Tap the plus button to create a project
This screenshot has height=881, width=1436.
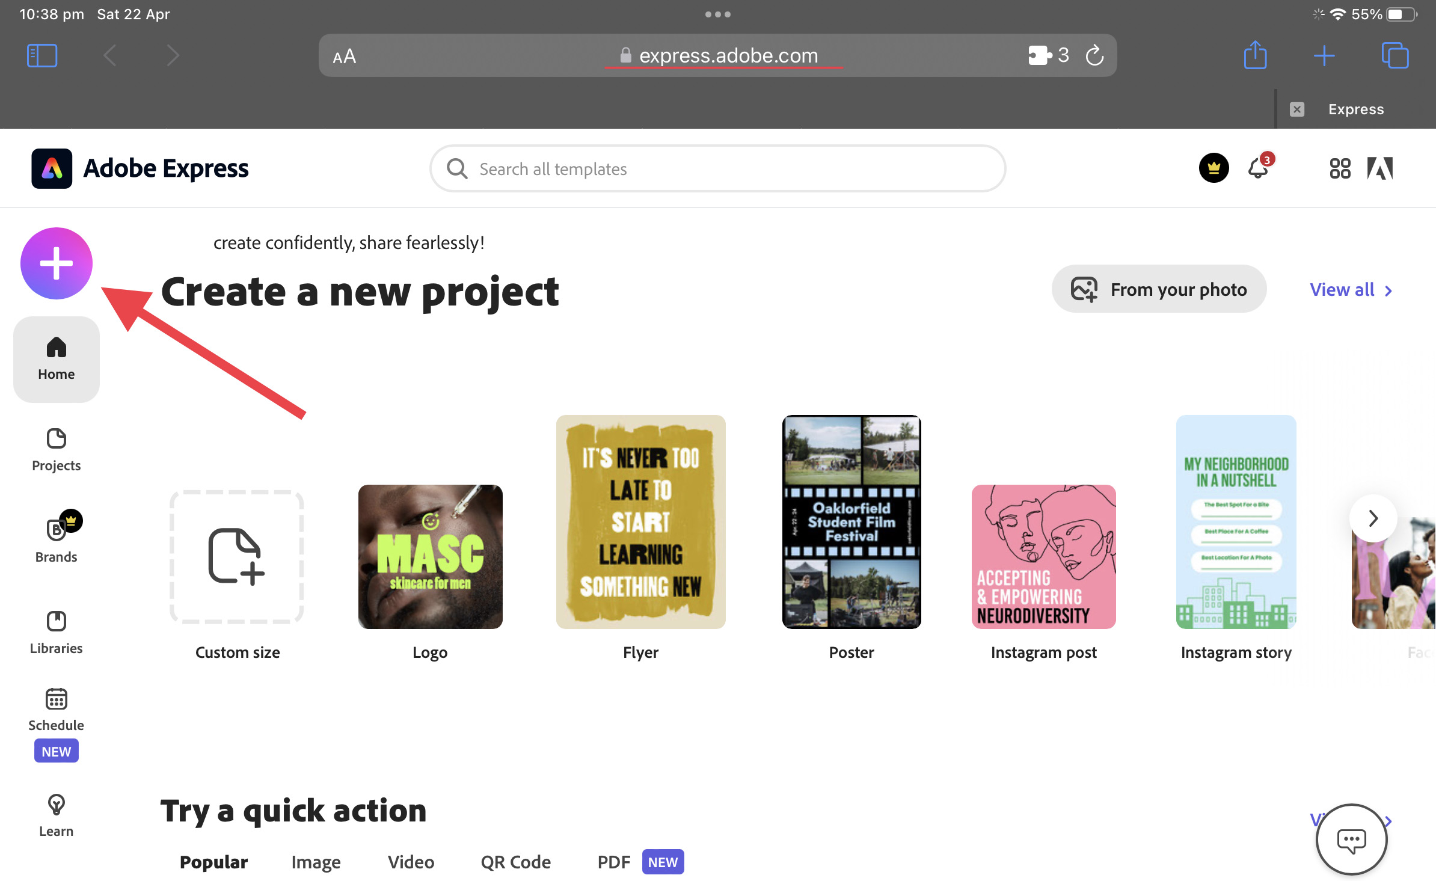[56, 263]
